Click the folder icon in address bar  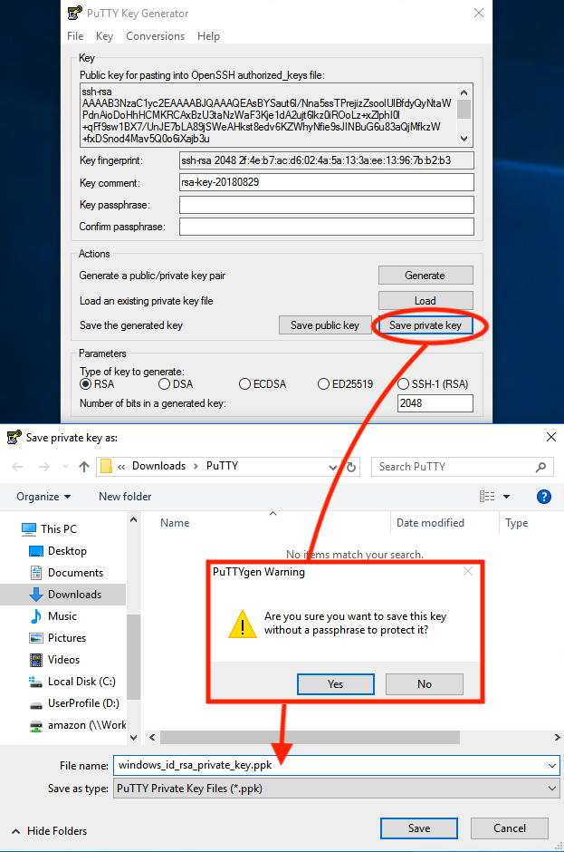pyautogui.click(x=107, y=466)
